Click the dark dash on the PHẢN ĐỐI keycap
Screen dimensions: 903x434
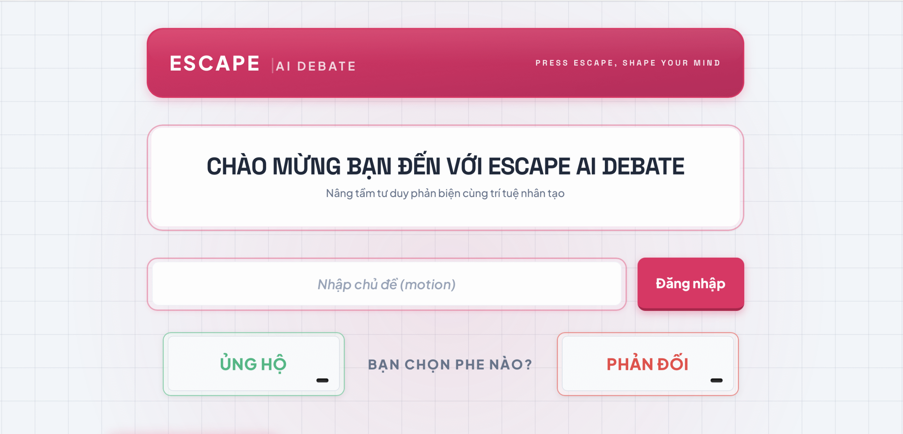pyautogui.click(x=716, y=380)
